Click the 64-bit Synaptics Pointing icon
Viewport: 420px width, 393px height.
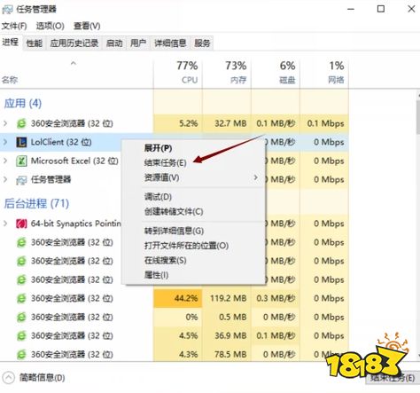tap(21, 224)
